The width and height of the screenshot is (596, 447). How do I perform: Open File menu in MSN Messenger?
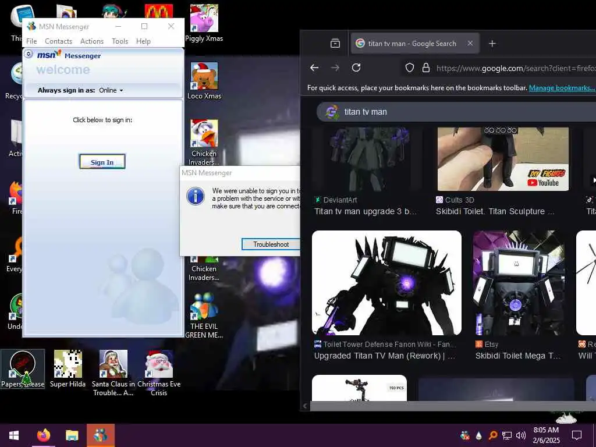(31, 41)
